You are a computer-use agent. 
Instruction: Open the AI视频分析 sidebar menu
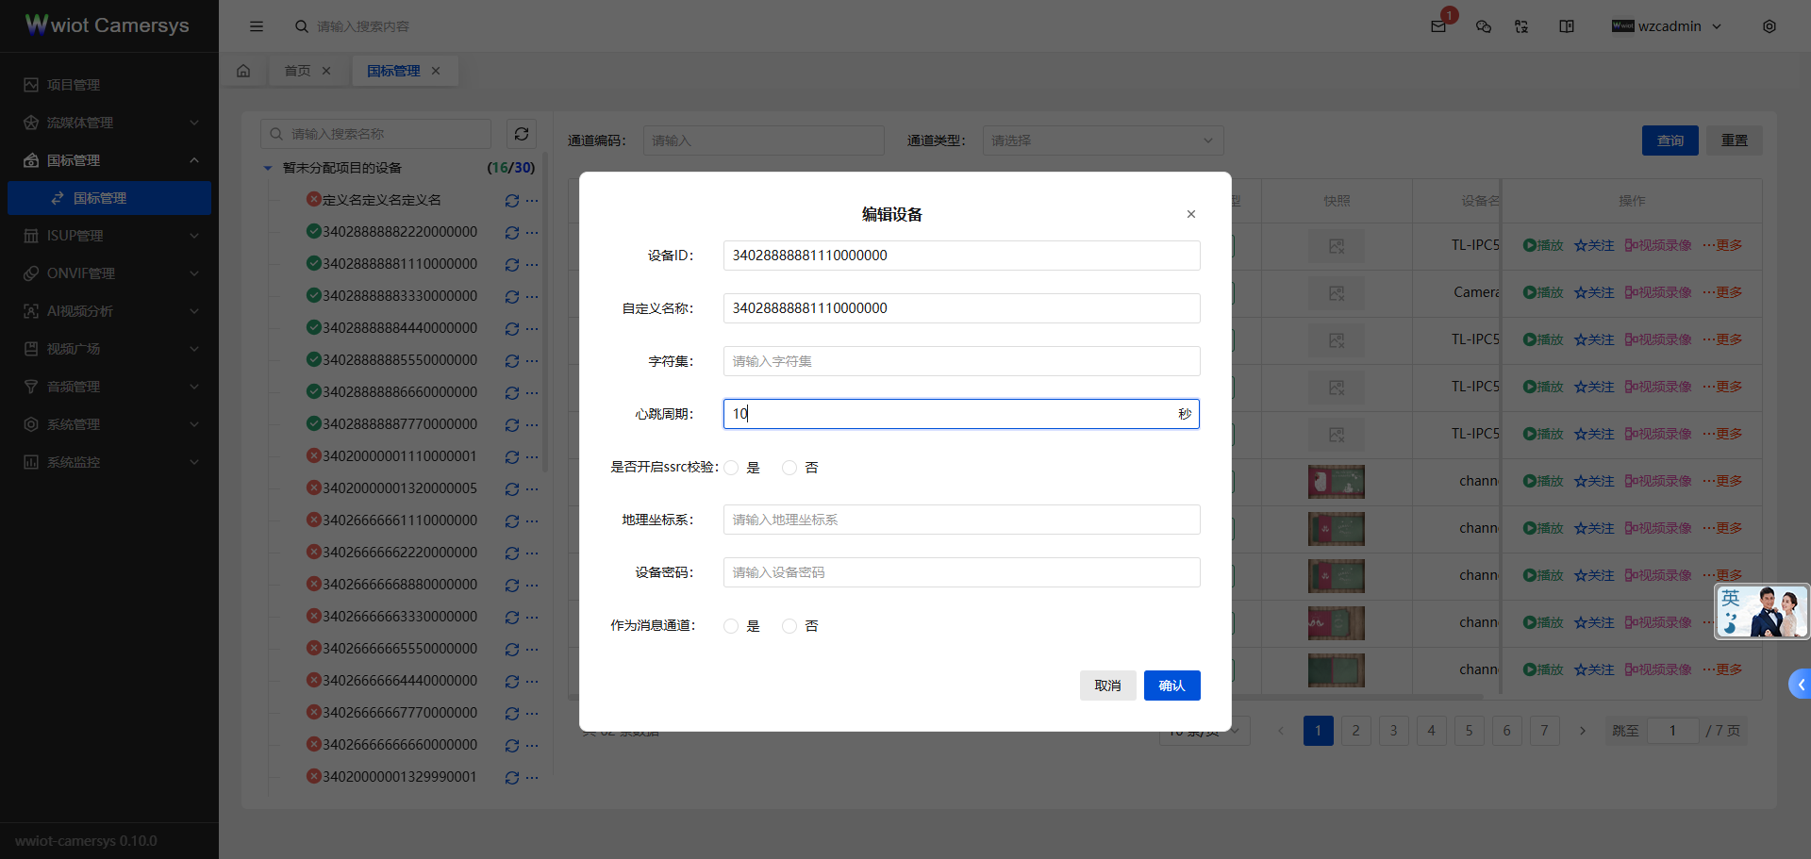pyautogui.click(x=79, y=310)
